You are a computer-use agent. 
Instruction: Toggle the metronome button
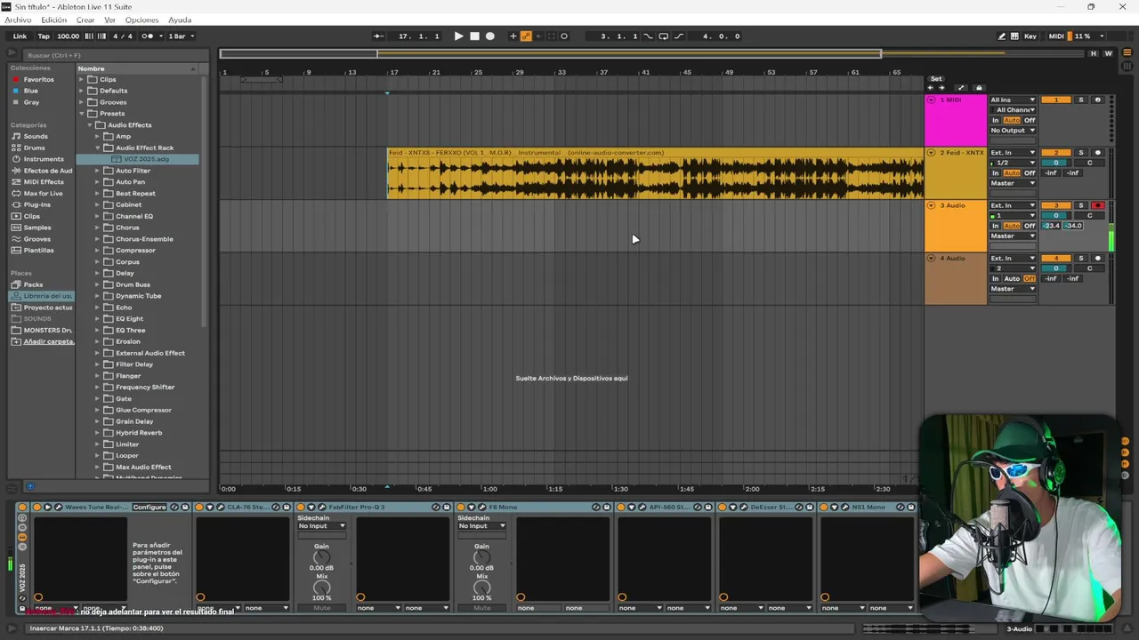click(148, 36)
